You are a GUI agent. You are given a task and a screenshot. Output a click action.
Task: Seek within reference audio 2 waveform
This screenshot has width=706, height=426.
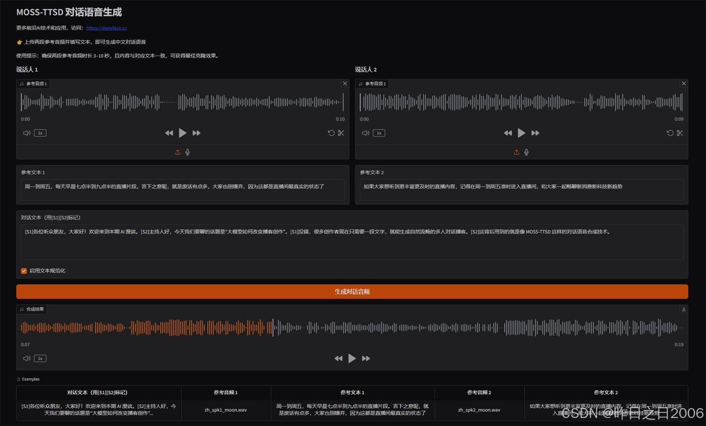[521, 102]
